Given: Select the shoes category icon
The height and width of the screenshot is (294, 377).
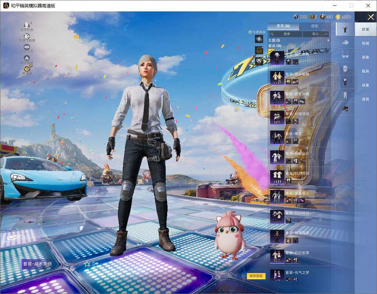Looking at the screenshot, I should point(345,108).
